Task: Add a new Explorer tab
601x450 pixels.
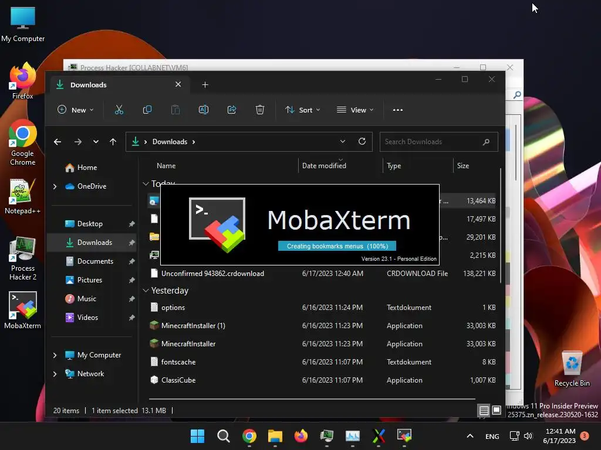Action: [x=205, y=84]
